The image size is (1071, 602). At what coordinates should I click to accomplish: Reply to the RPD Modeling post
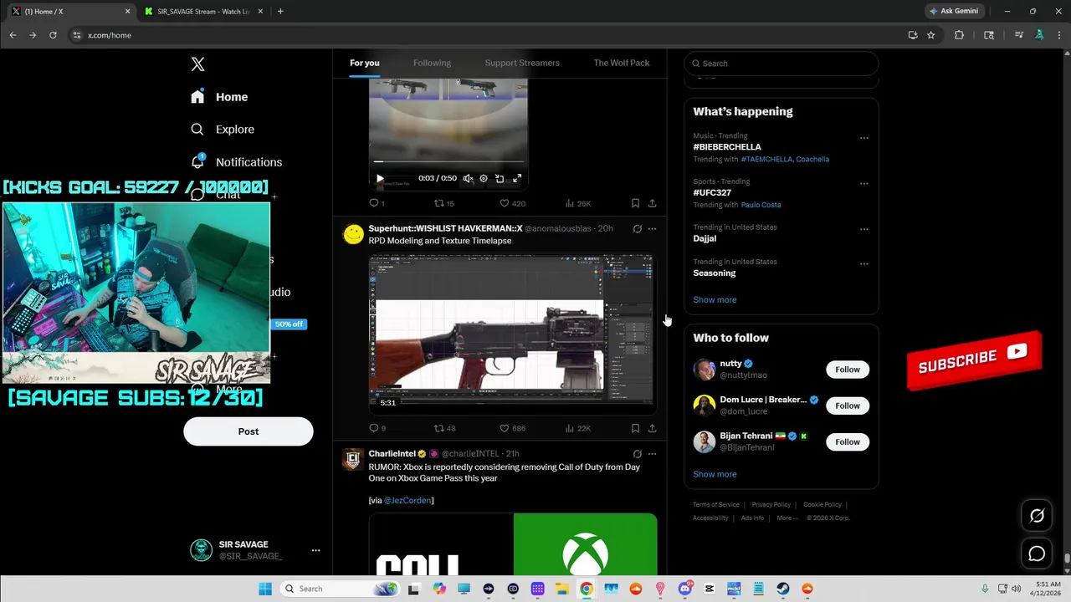coord(377,428)
